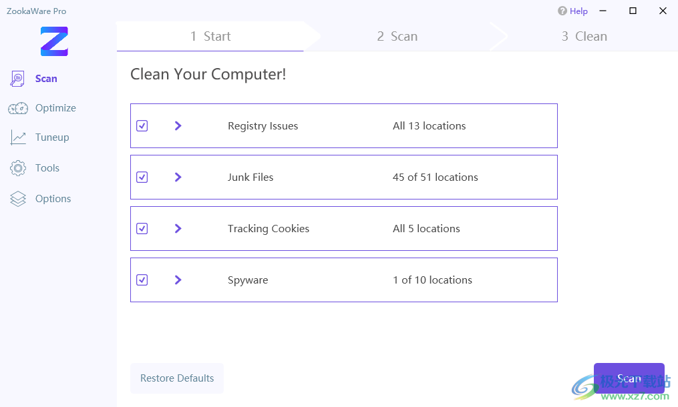Switch to the 2 Scan step tab
Image resolution: width=678 pixels, height=407 pixels.
point(397,37)
